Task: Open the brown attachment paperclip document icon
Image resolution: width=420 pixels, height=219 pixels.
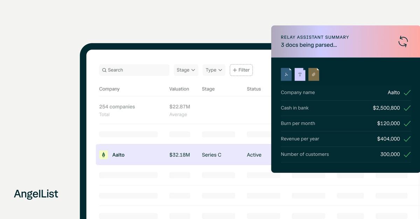Action: click(x=314, y=74)
